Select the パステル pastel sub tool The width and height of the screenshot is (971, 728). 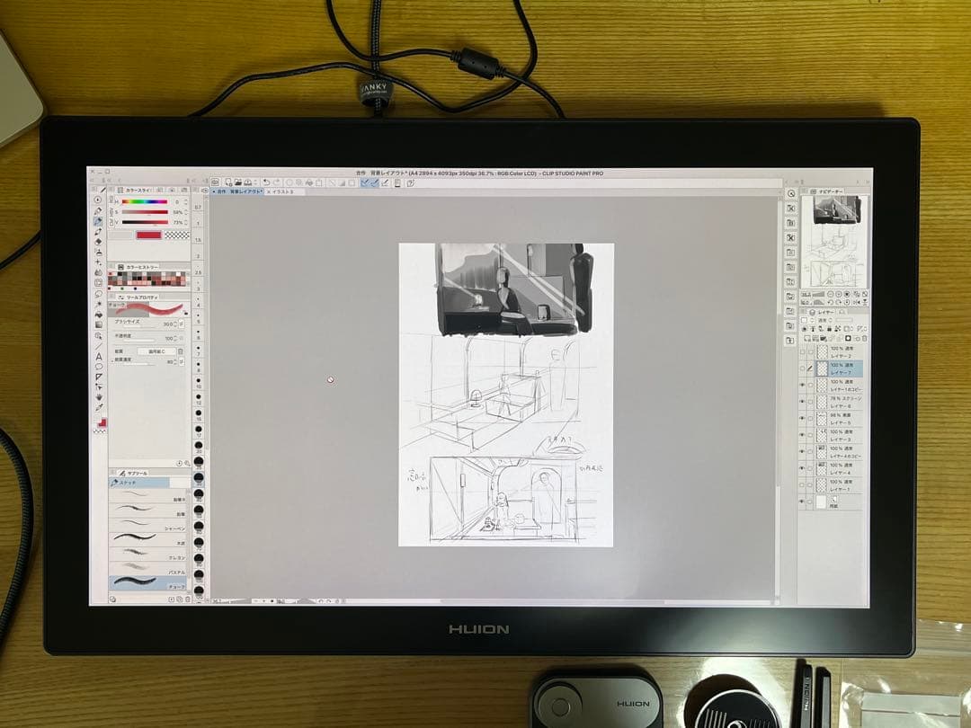point(147,568)
